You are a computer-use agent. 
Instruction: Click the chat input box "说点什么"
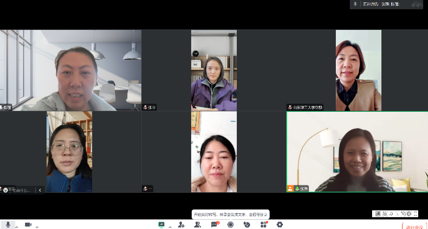click(x=22, y=190)
